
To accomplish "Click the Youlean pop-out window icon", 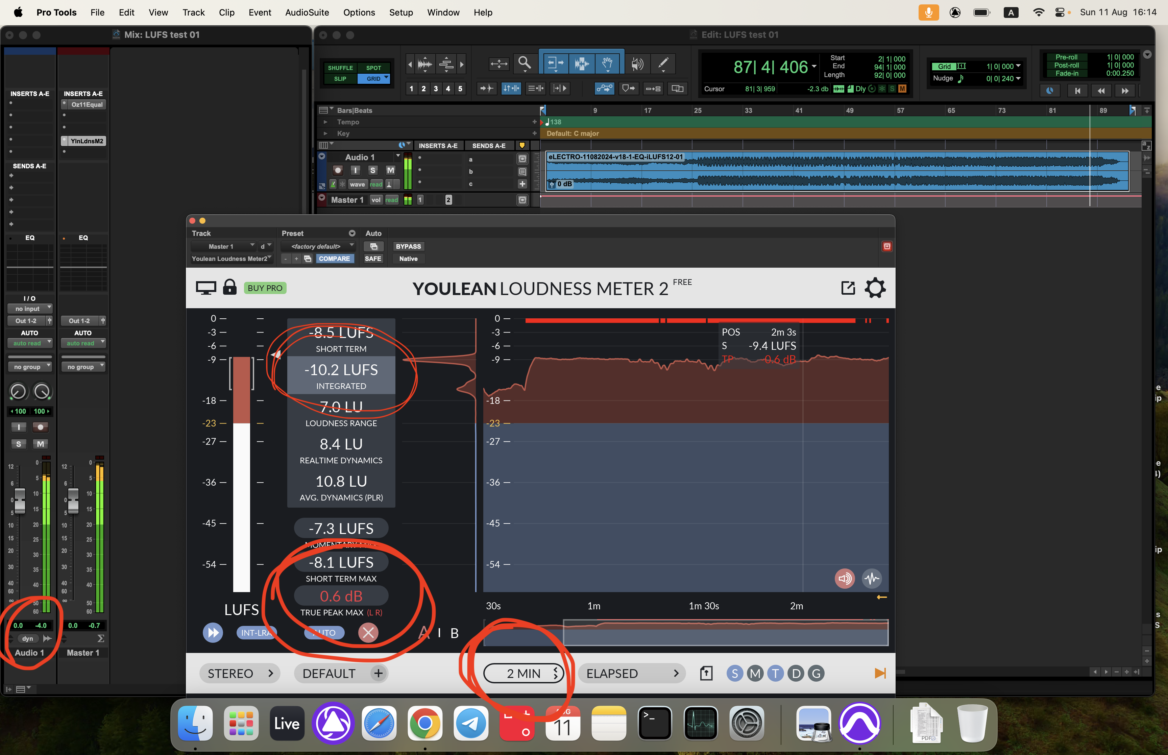I will 848,288.
